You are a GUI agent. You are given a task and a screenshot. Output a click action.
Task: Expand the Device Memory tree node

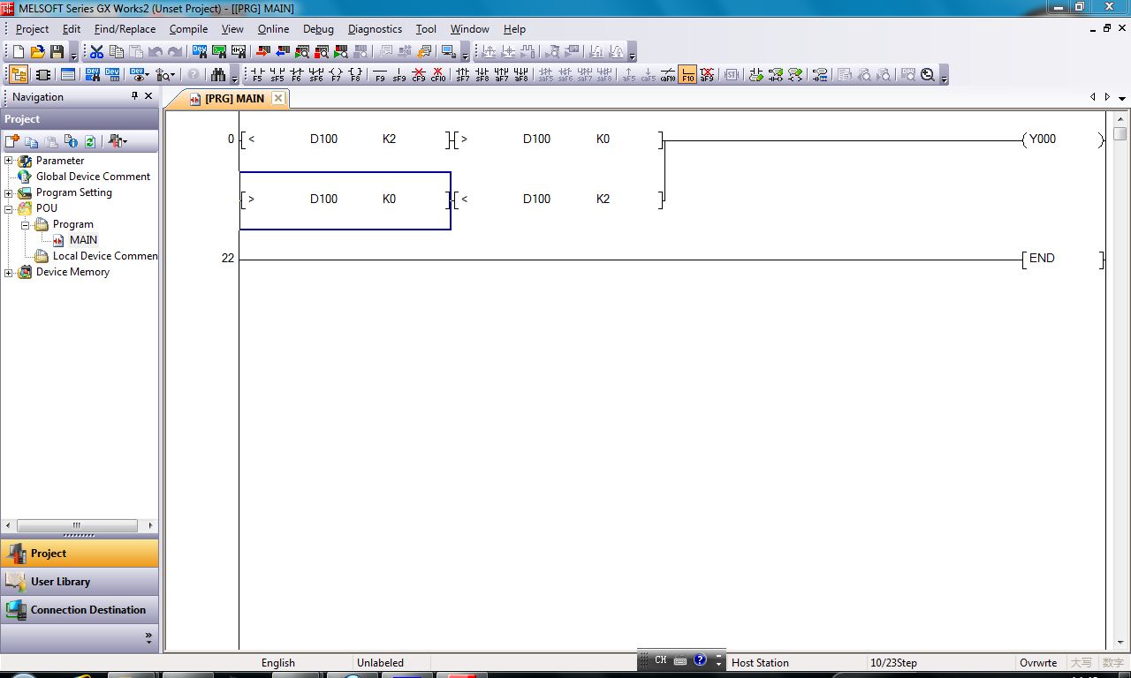[x=9, y=272]
